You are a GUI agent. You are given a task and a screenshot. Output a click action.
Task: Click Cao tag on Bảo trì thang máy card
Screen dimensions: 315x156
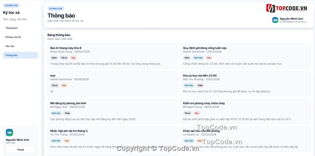pos(73,58)
